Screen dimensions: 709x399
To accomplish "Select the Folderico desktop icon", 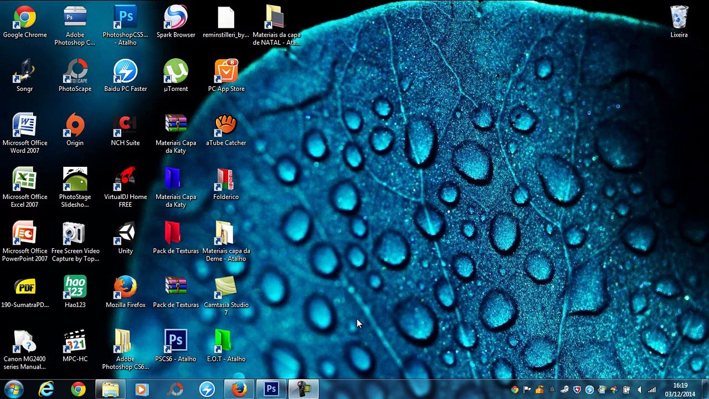I will [x=226, y=184].
